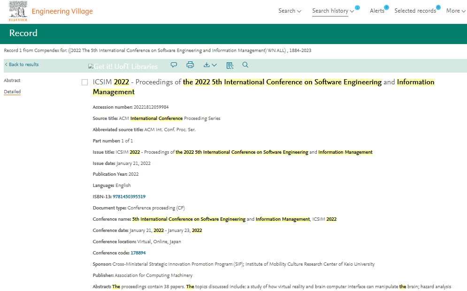
Task: Click the Search history notification badge
Action: pos(357,7)
